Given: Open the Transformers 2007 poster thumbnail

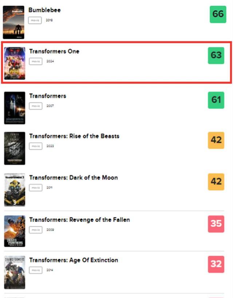Looking at the screenshot, I should [x=15, y=108].
